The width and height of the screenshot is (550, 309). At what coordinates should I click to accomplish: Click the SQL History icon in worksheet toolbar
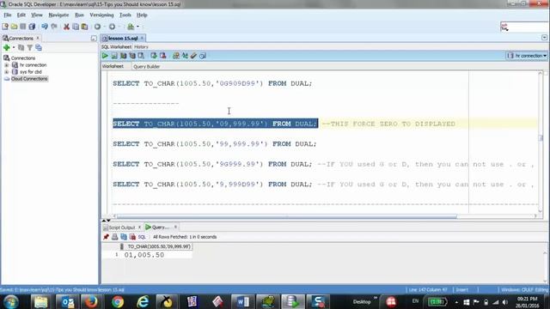pos(203,56)
